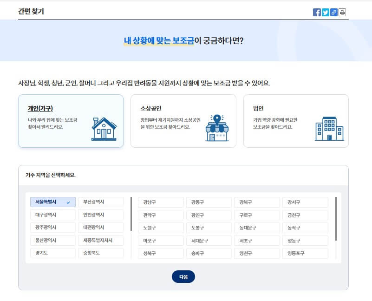Share the page on Twitter
Screen dimensions: 372x301
coord(326,13)
